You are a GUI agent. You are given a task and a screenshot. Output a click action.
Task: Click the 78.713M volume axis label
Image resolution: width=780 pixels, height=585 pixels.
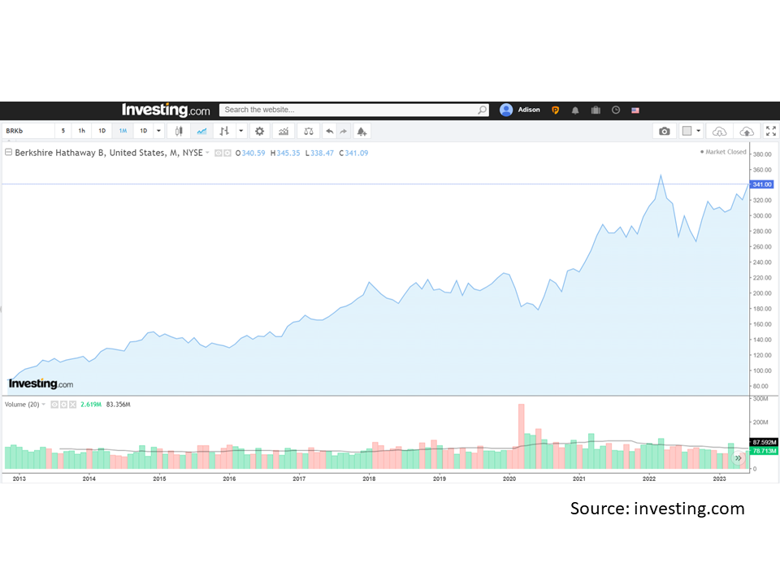pyautogui.click(x=764, y=451)
